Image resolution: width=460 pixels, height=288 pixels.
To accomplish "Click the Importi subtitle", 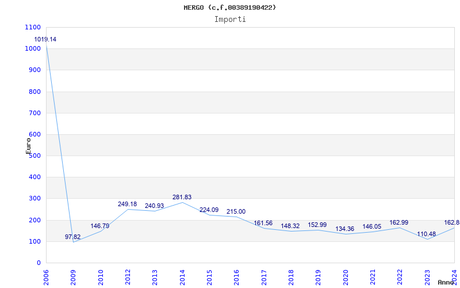I will point(230,20).
